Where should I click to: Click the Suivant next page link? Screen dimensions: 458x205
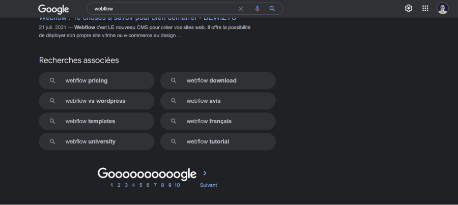tap(208, 185)
